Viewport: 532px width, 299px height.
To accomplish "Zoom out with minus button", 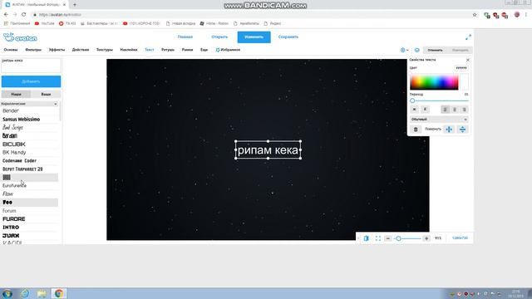I will point(388,238).
